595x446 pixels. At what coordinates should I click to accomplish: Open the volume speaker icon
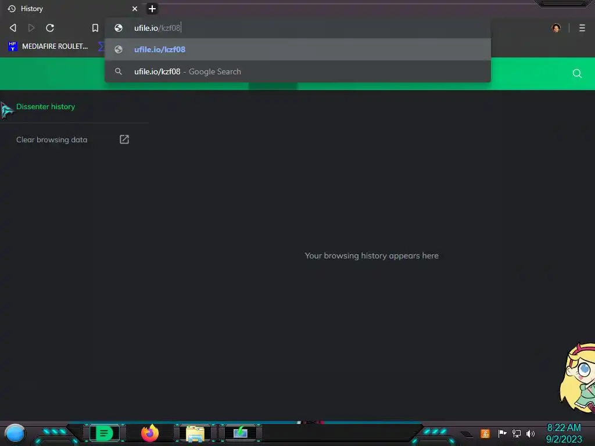point(531,433)
